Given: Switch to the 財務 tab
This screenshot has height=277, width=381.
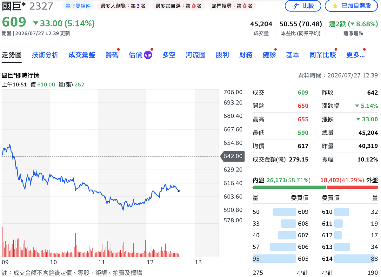Looking at the screenshot, I should [x=246, y=55].
